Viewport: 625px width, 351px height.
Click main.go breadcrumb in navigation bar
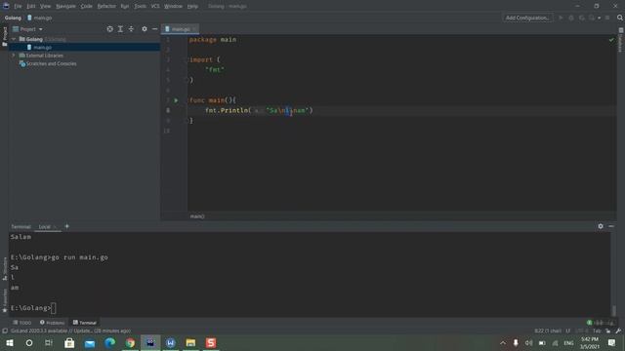tap(39, 18)
